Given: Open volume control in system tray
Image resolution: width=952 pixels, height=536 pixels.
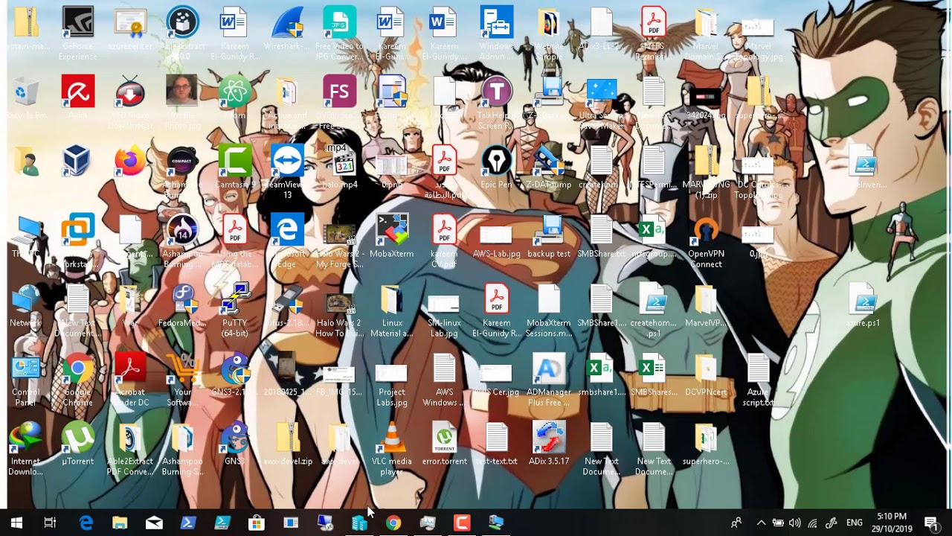Looking at the screenshot, I should (795, 523).
